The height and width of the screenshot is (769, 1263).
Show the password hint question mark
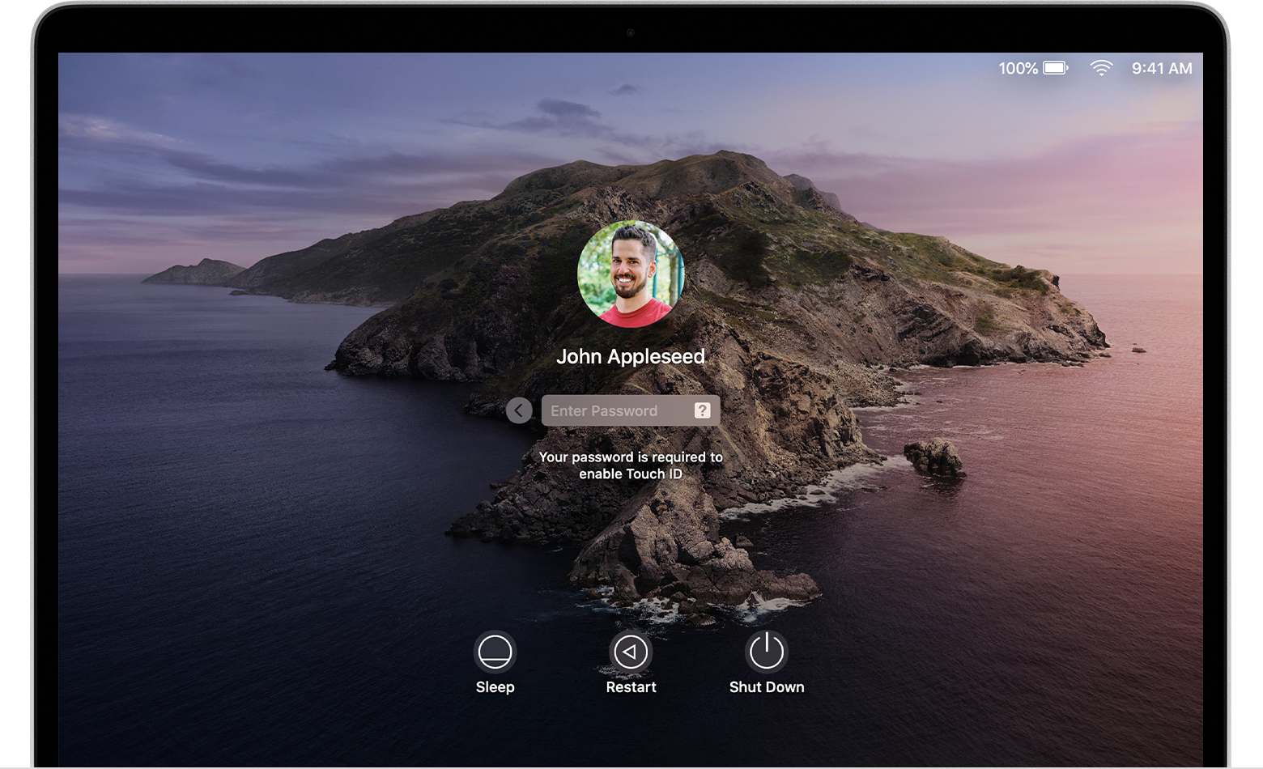[x=703, y=410]
